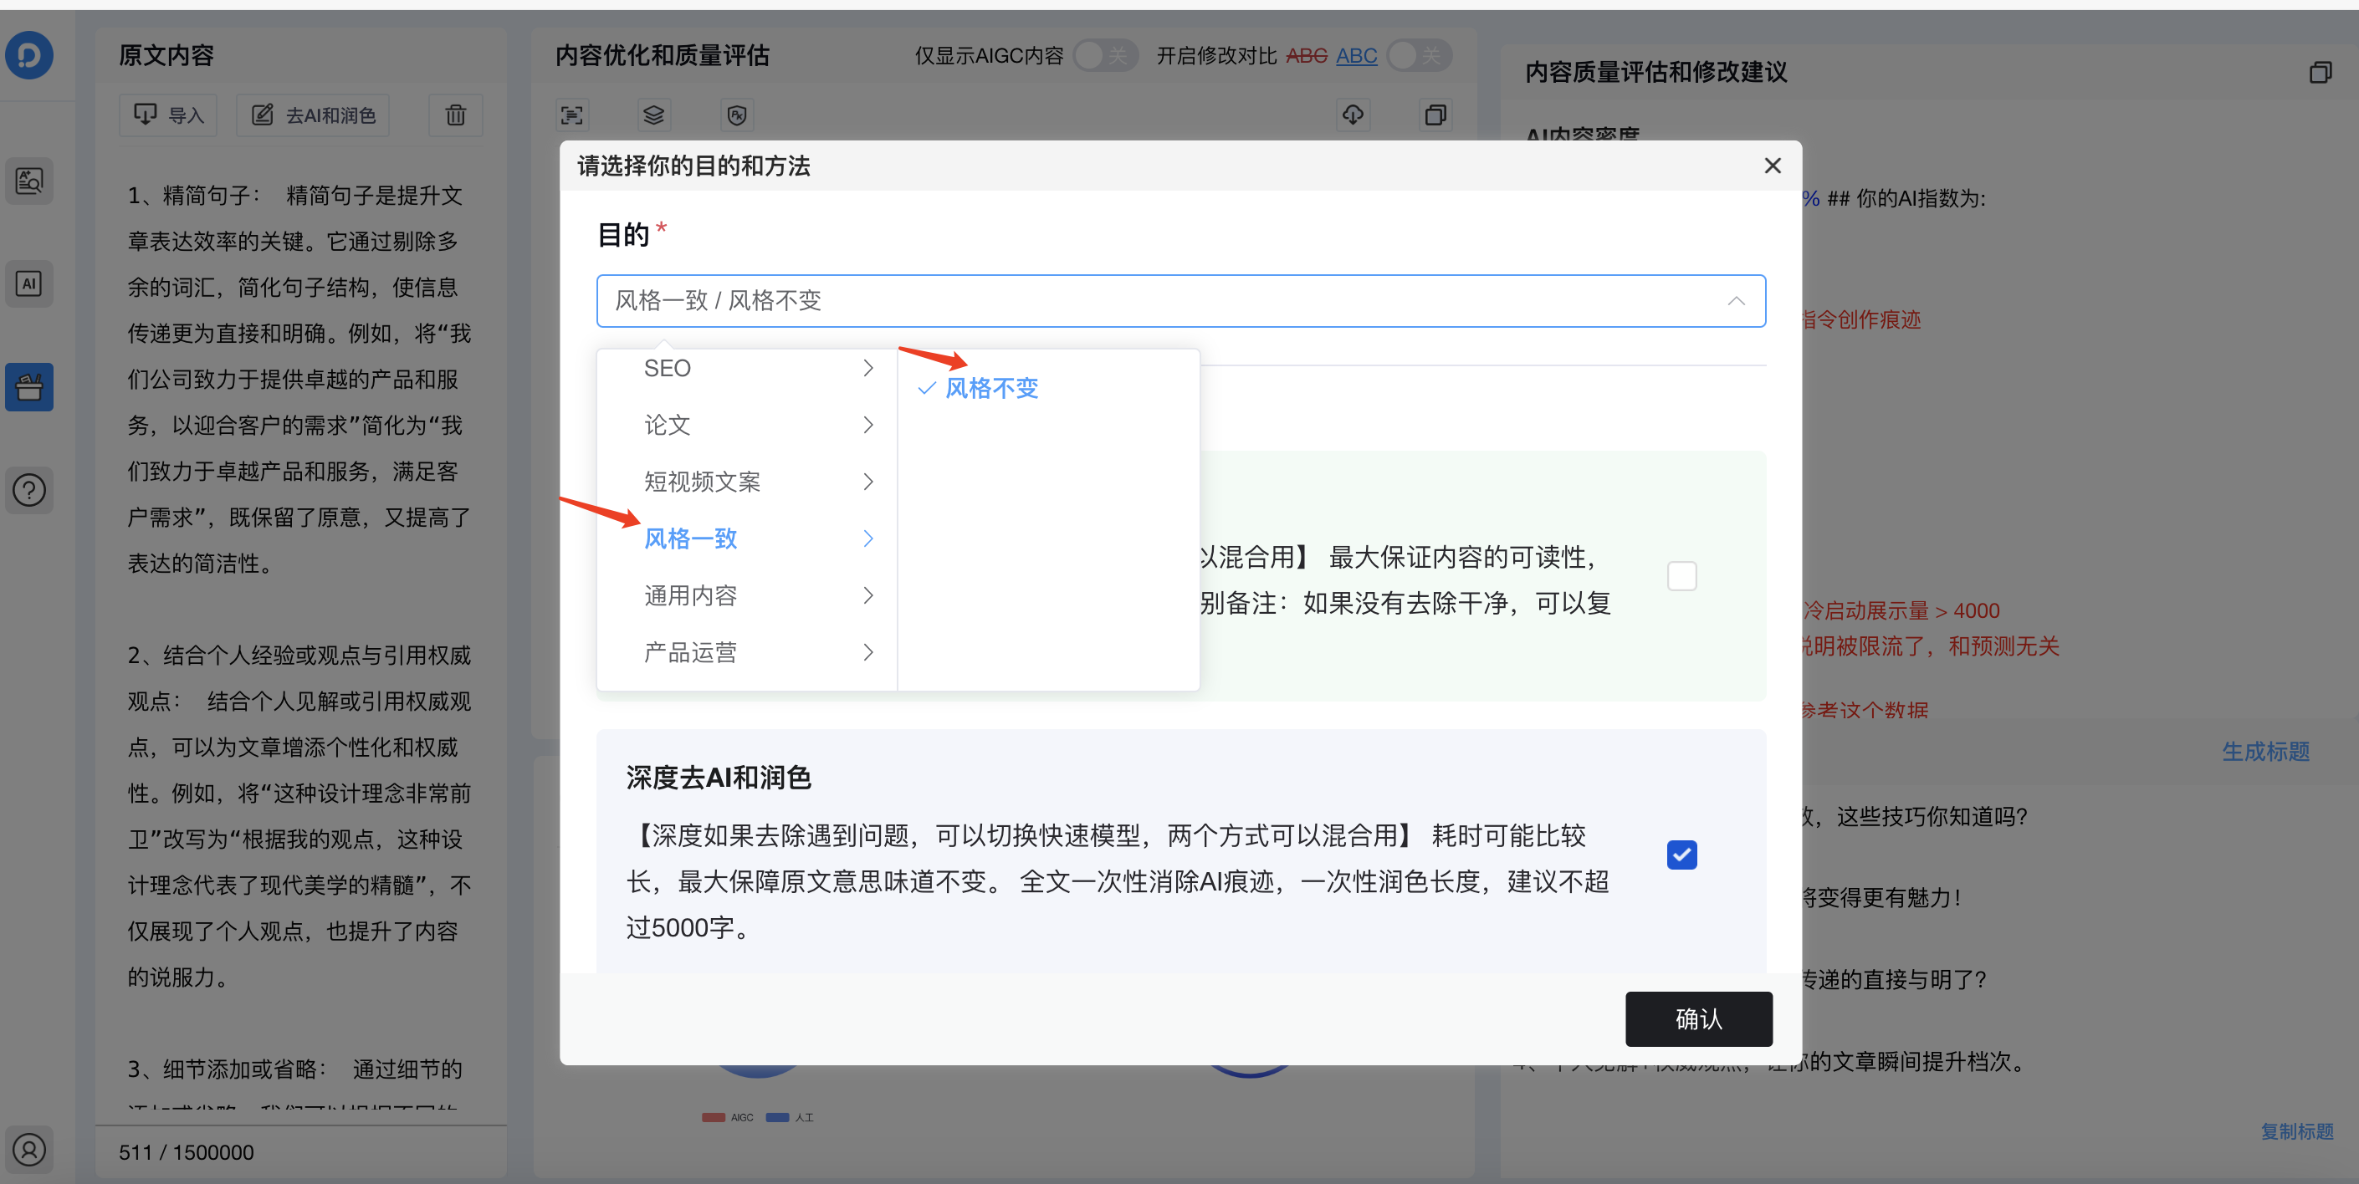
Task: Choose 风格不变 sub-option
Action: pos(990,388)
